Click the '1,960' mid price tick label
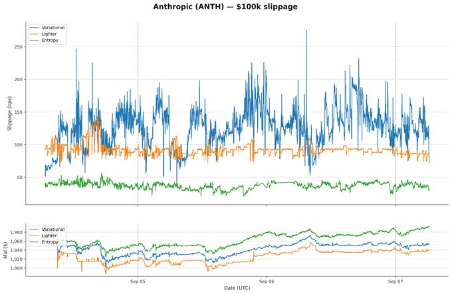Screen dimensions: 452x294 17,241
